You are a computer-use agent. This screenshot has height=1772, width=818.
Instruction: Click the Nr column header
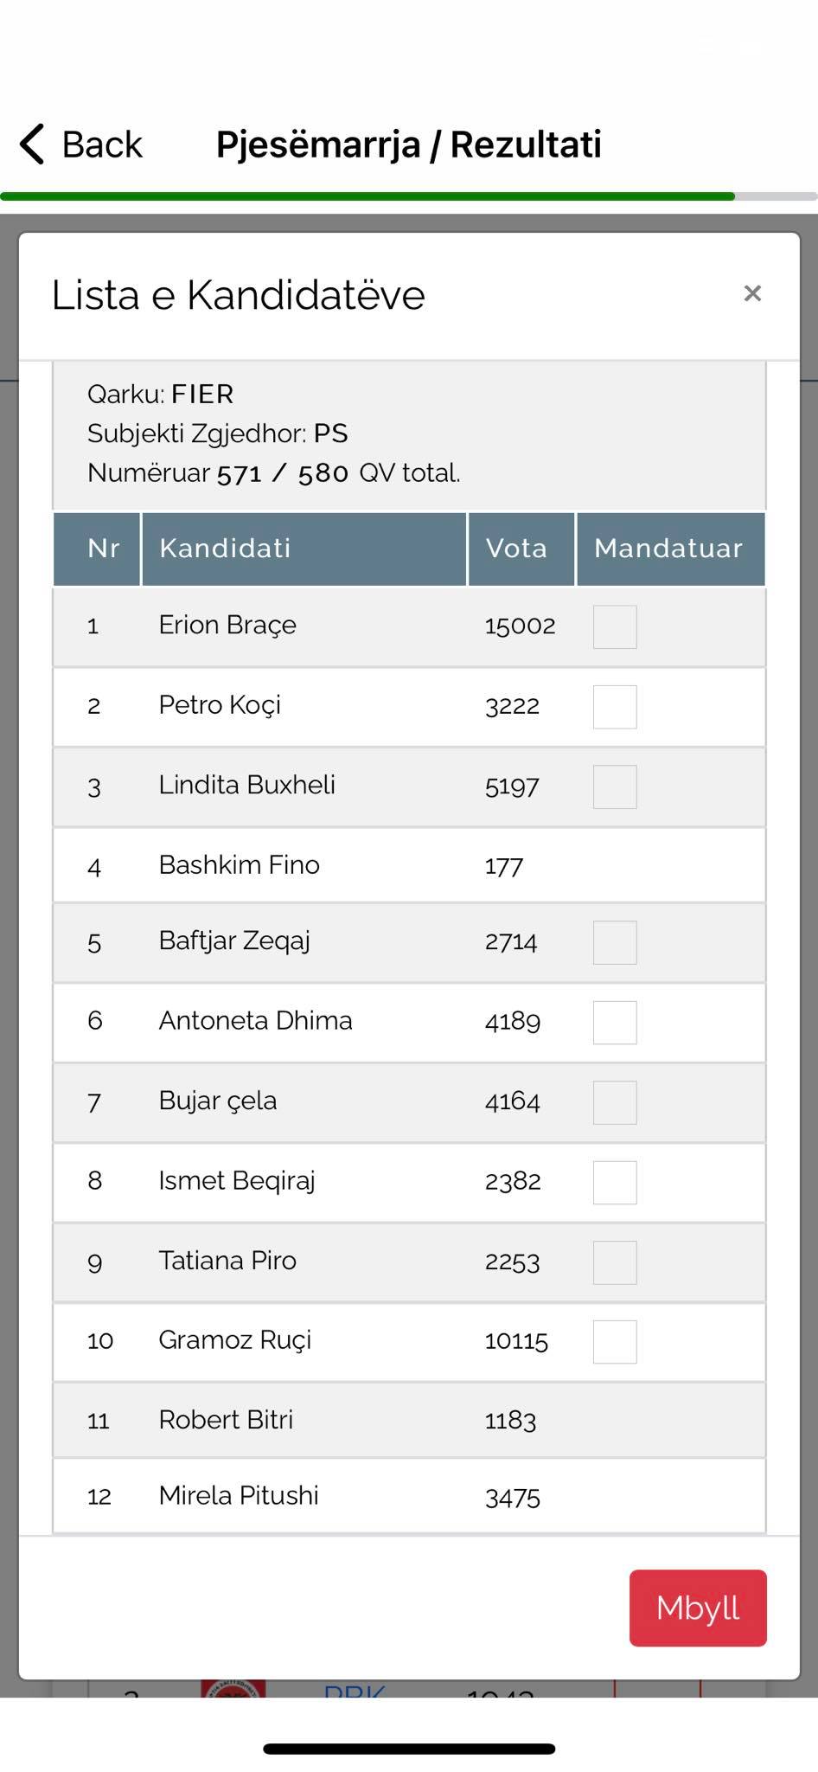coord(98,549)
